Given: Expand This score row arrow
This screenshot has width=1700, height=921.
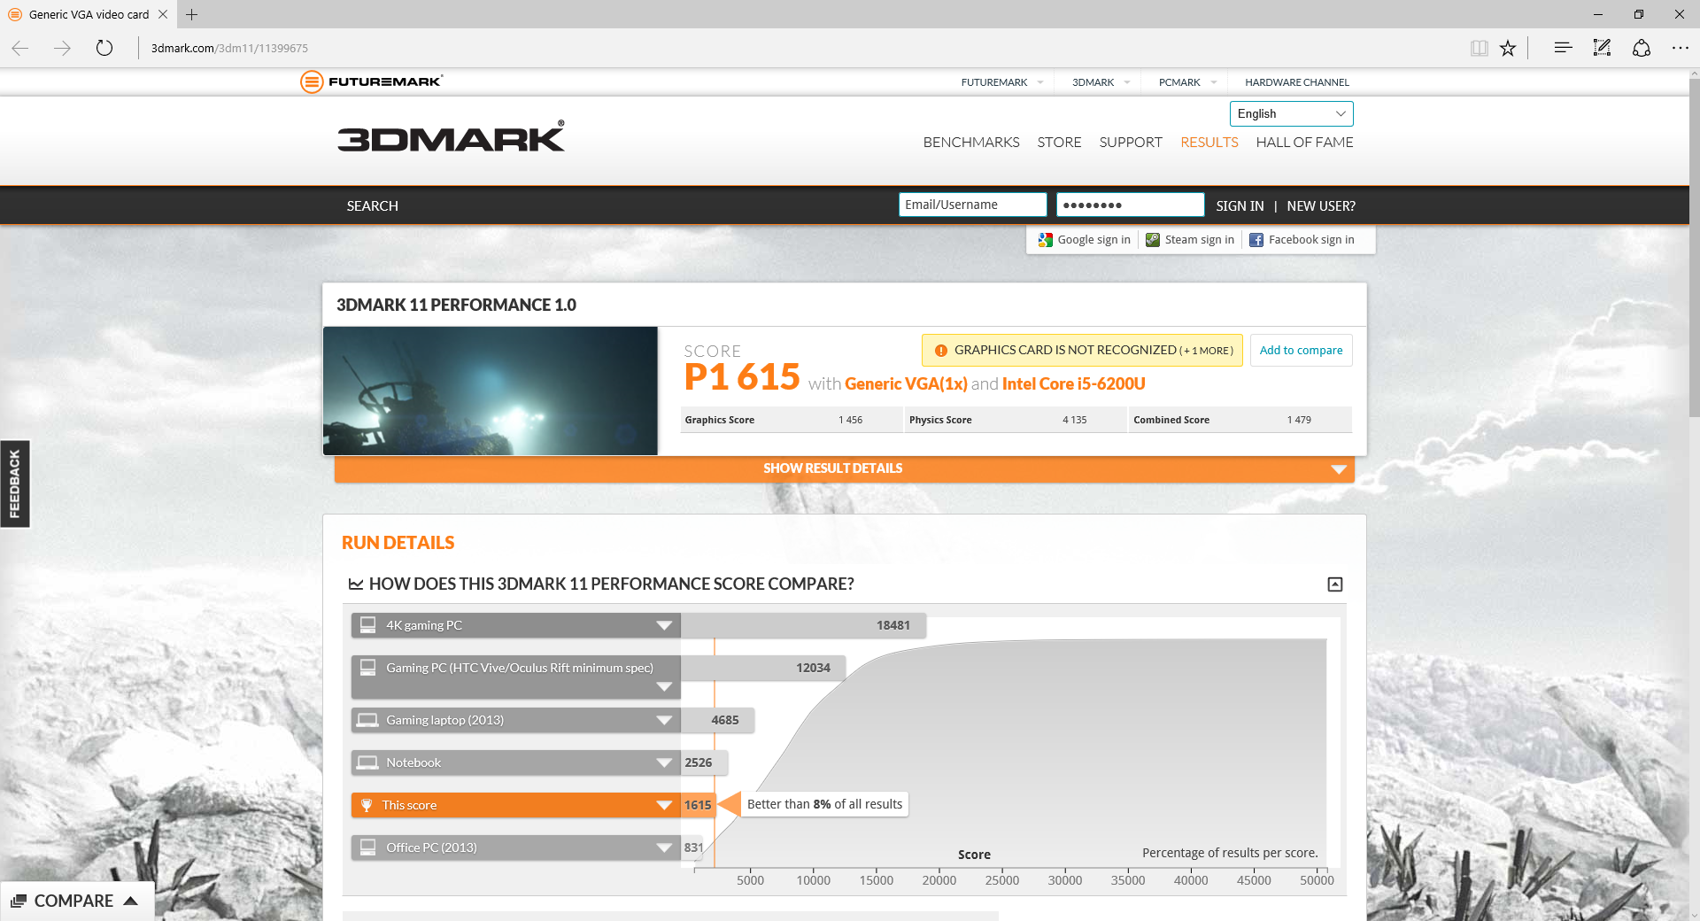Looking at the screenshot, I should tap(664, 805).
